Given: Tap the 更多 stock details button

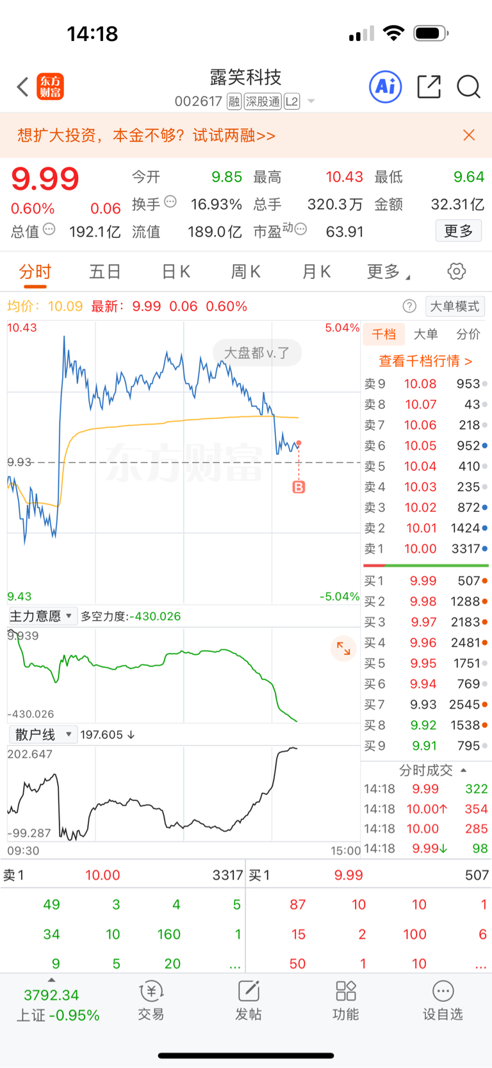Looking at the screenshot, I should coord(459,231).
